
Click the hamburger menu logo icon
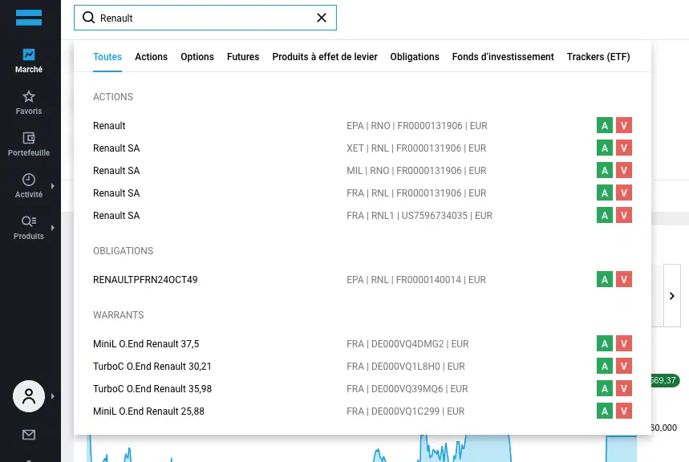pos(29,18)
